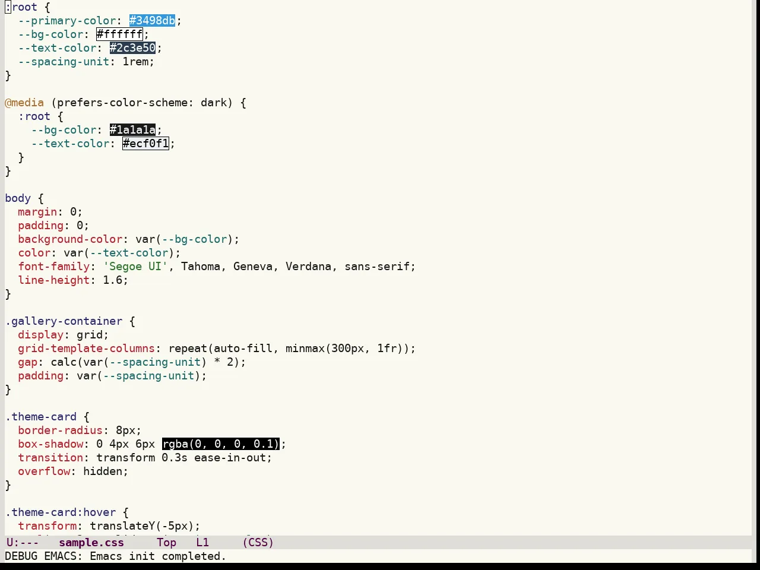
Task: Click the echo area message 'Emacs init completed.'
Action: click(x=158, y=556)
